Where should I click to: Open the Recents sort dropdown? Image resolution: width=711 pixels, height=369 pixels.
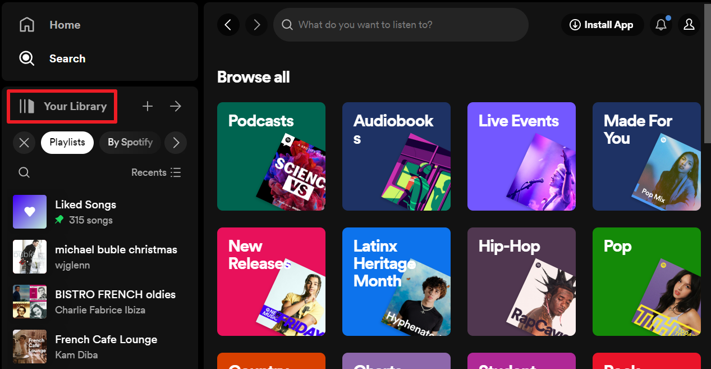(156, 172)
